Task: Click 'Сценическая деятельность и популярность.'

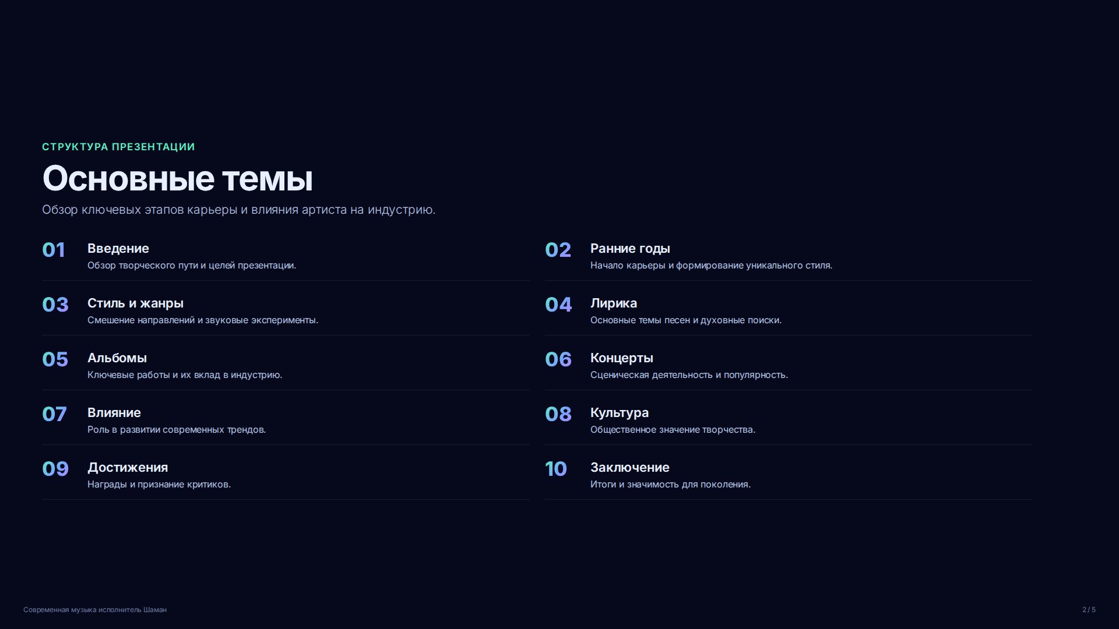Action: 689,375
